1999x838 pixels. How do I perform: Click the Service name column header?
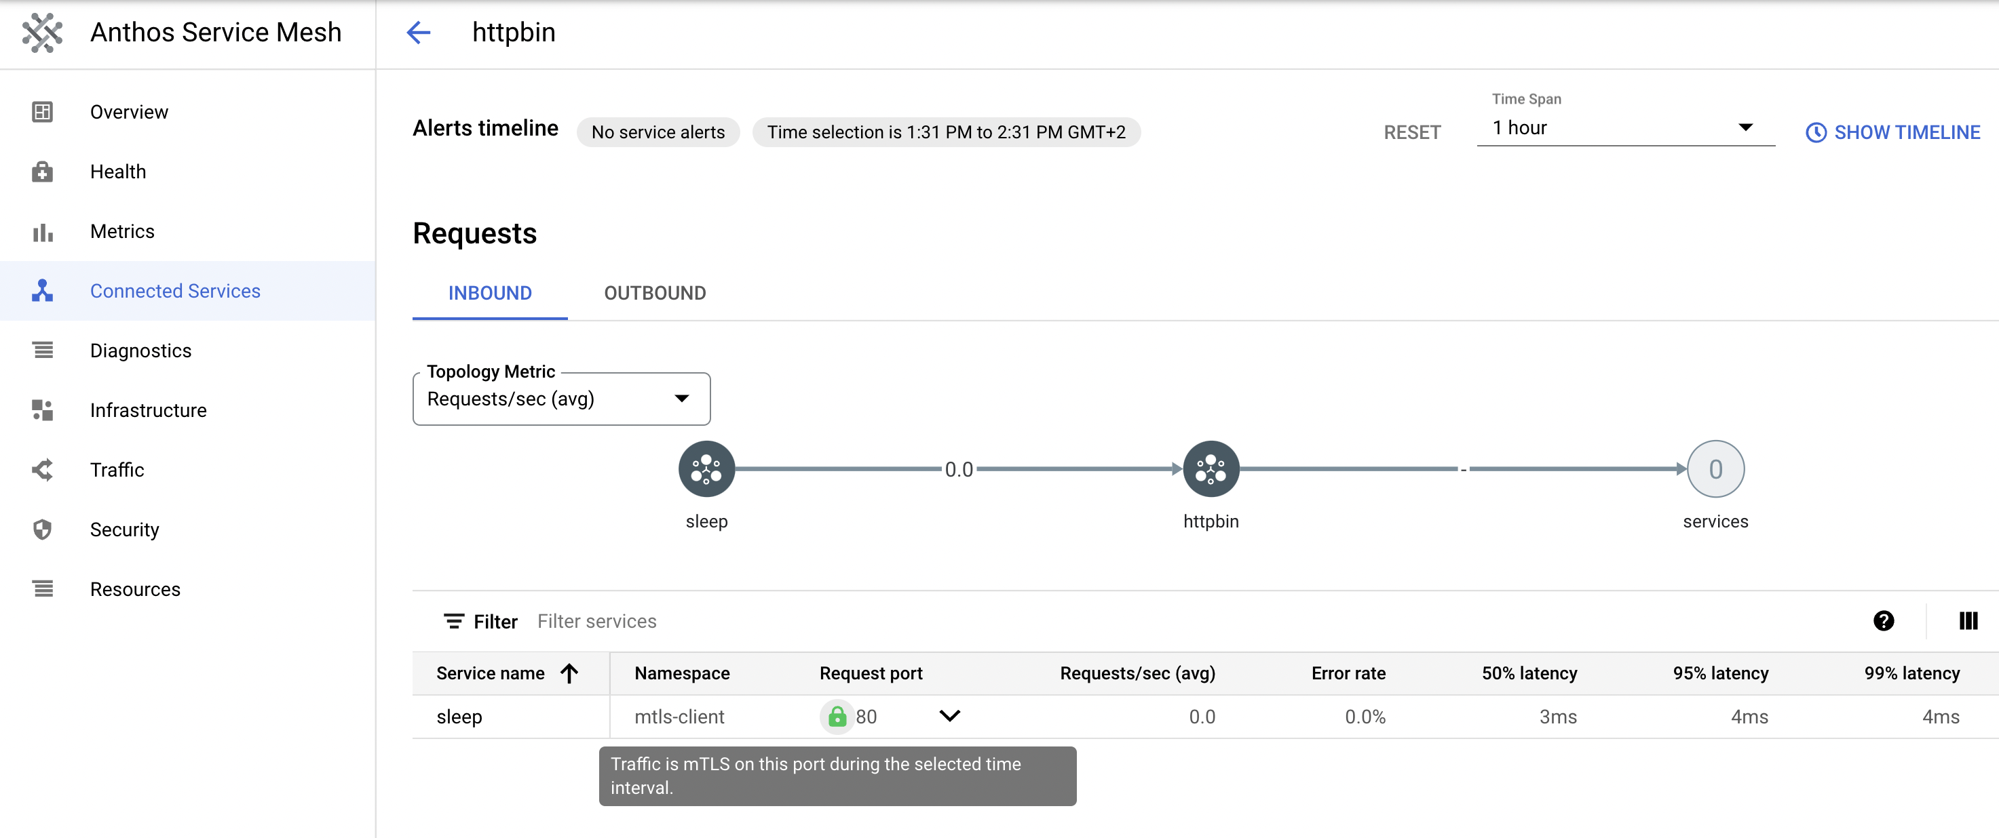(491, 673)
